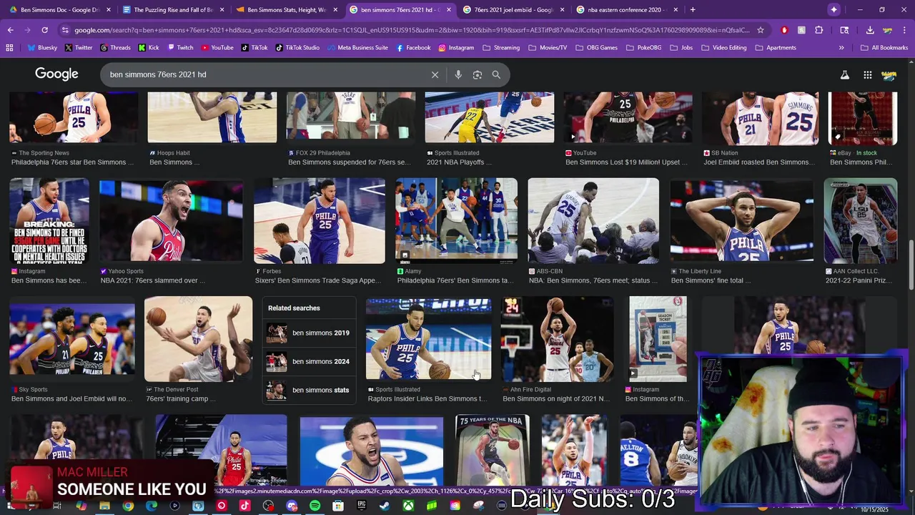Select related search ben simmons stats

pos(309,390)
